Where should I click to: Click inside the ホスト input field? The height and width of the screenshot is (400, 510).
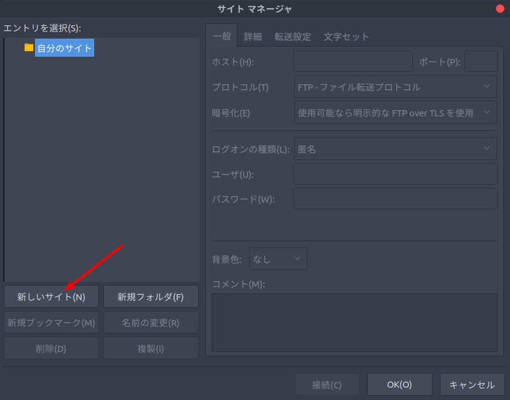point(353,61)
